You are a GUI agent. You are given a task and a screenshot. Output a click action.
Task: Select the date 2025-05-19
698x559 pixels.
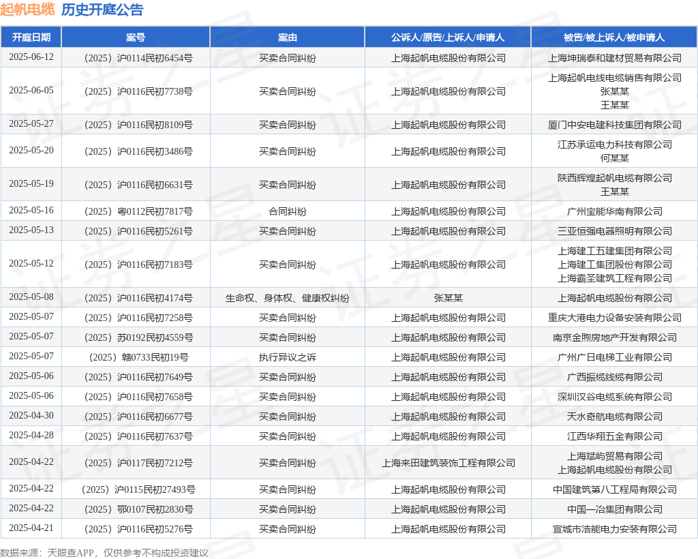[31, 184]
